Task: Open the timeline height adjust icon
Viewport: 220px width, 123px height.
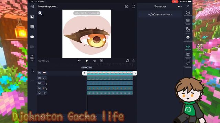Action: (x=134, y=61)
